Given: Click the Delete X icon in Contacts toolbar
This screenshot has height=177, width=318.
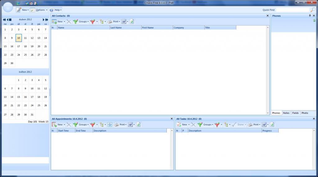Looking at the screenshot, I should point(69,21).
